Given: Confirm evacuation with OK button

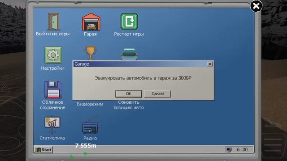Looking at the screenshot, I should pyautogui.click(x=129, y=93).
